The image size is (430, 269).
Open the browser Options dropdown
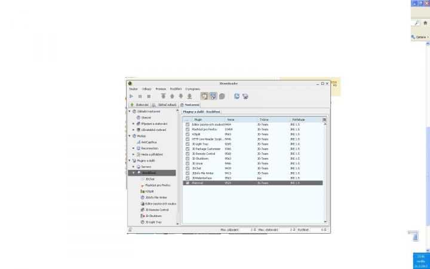coord(420,37)
